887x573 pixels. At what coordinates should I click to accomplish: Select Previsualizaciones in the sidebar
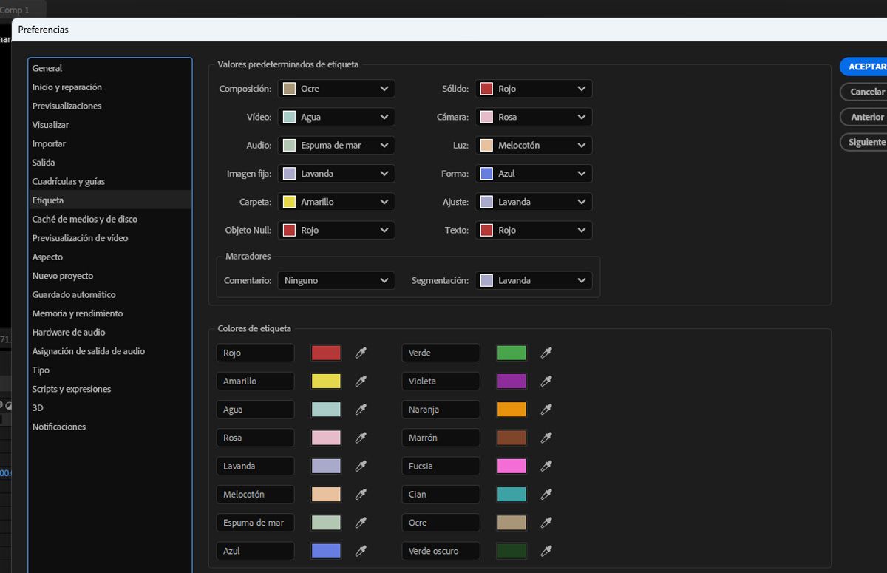click(x=110, y=106)
